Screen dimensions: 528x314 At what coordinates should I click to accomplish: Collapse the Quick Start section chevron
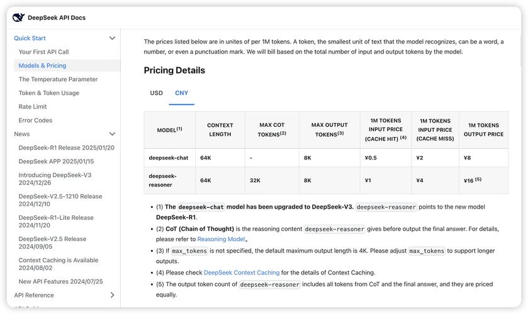click(112, 38)
